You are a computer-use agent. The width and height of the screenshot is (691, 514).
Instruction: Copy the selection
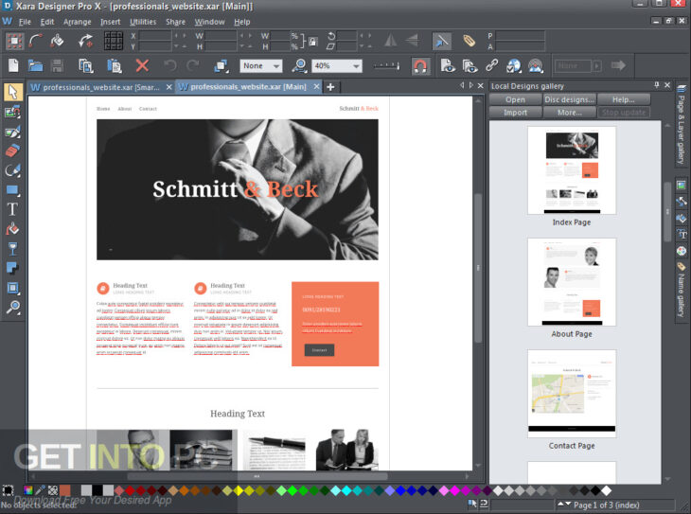coord(86,65)
